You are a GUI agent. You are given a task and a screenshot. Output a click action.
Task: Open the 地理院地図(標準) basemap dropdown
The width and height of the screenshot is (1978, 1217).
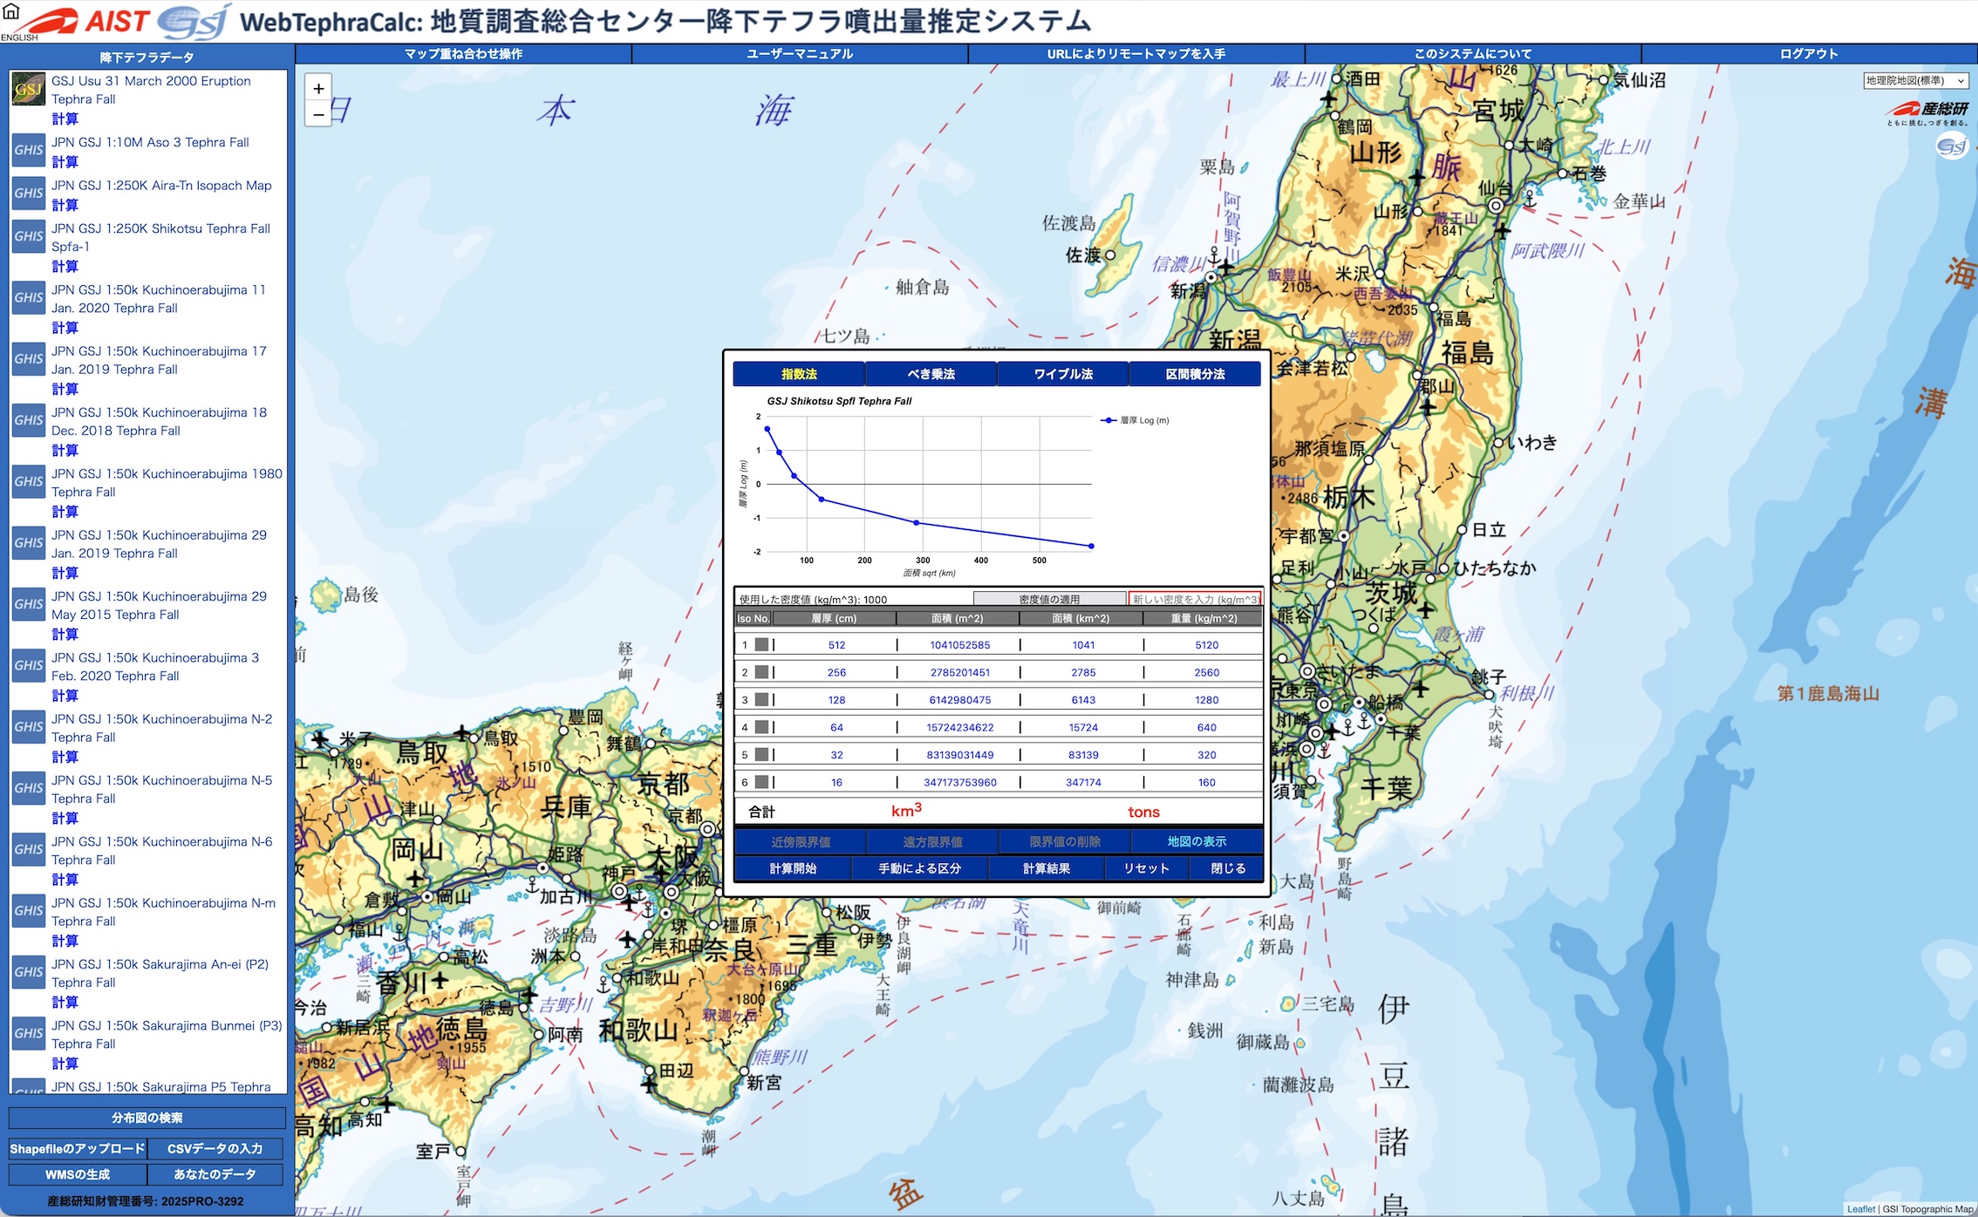(1914, 80)
